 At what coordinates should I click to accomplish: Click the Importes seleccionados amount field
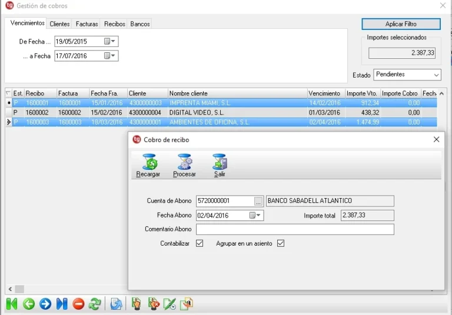pos(401,53)
